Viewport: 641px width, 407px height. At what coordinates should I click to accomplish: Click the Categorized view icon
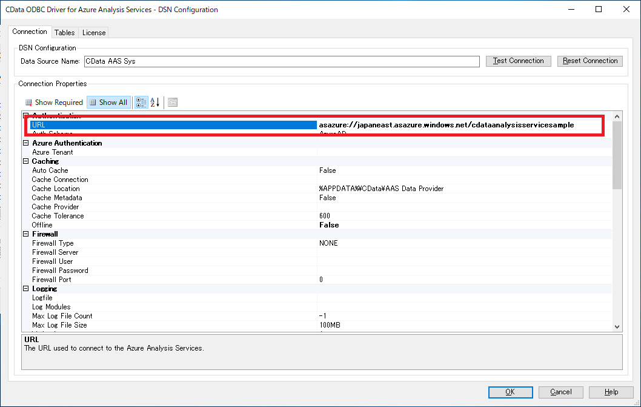(141, 103)
